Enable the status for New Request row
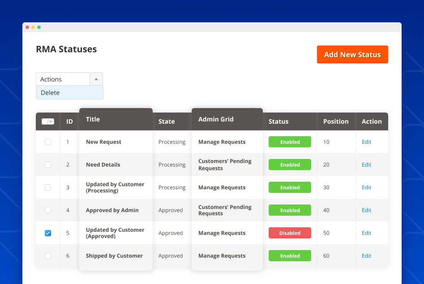 point(289,142)
